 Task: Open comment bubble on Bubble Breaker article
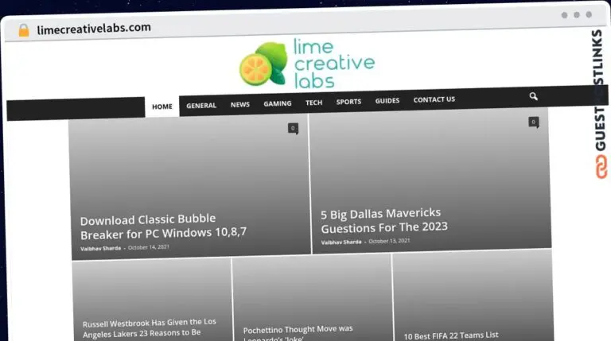click(x=293, y=129)
